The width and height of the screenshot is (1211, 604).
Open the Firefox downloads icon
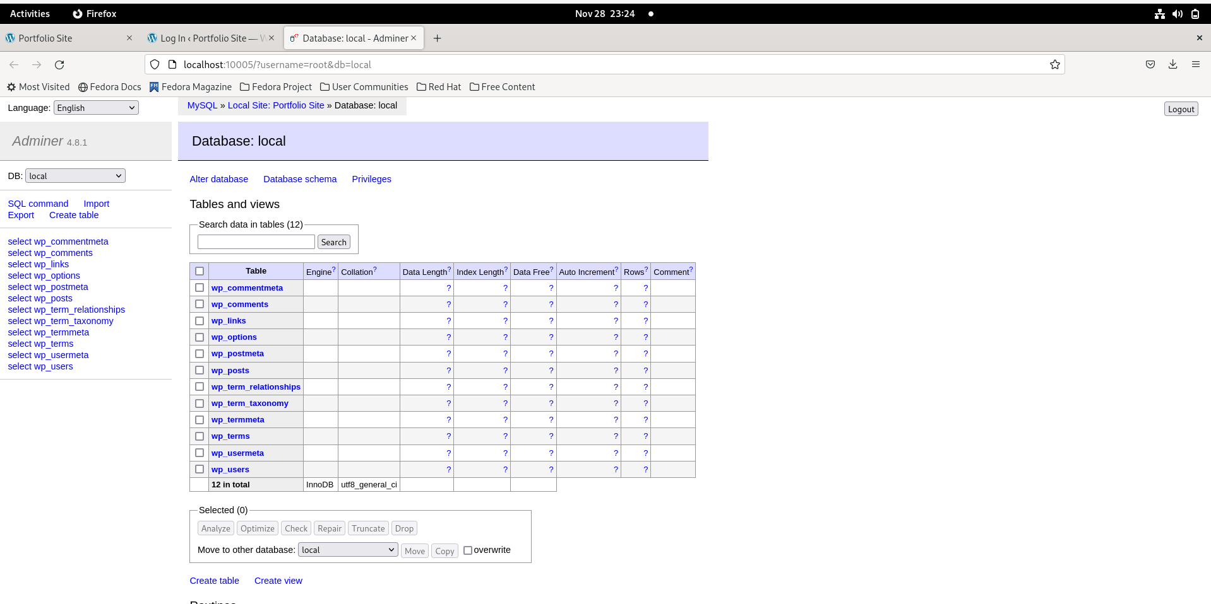pyautogui.click(x=1172, y=65)
